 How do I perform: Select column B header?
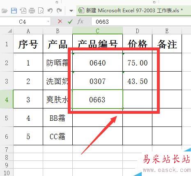click(58, 31)
